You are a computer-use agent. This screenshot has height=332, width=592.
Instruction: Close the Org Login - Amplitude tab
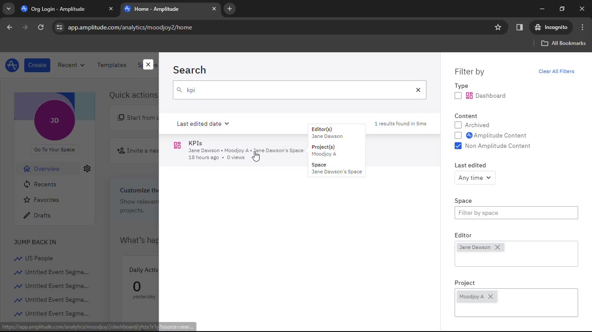coord(111,9)
